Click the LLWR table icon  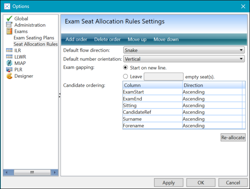click(9, 57)
